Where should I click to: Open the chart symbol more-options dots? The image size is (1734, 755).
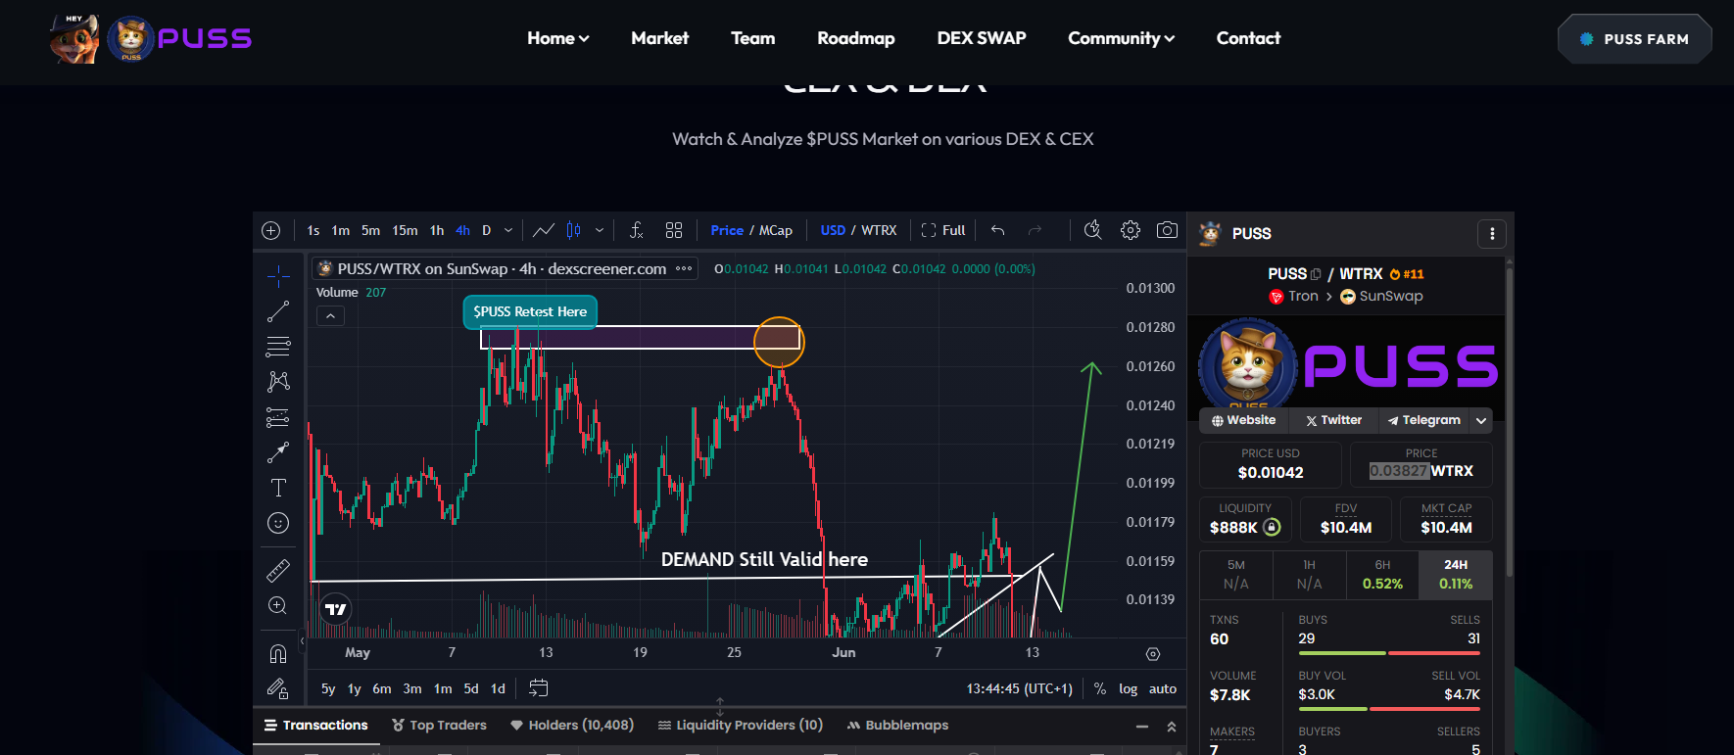[x=684, y=268]
